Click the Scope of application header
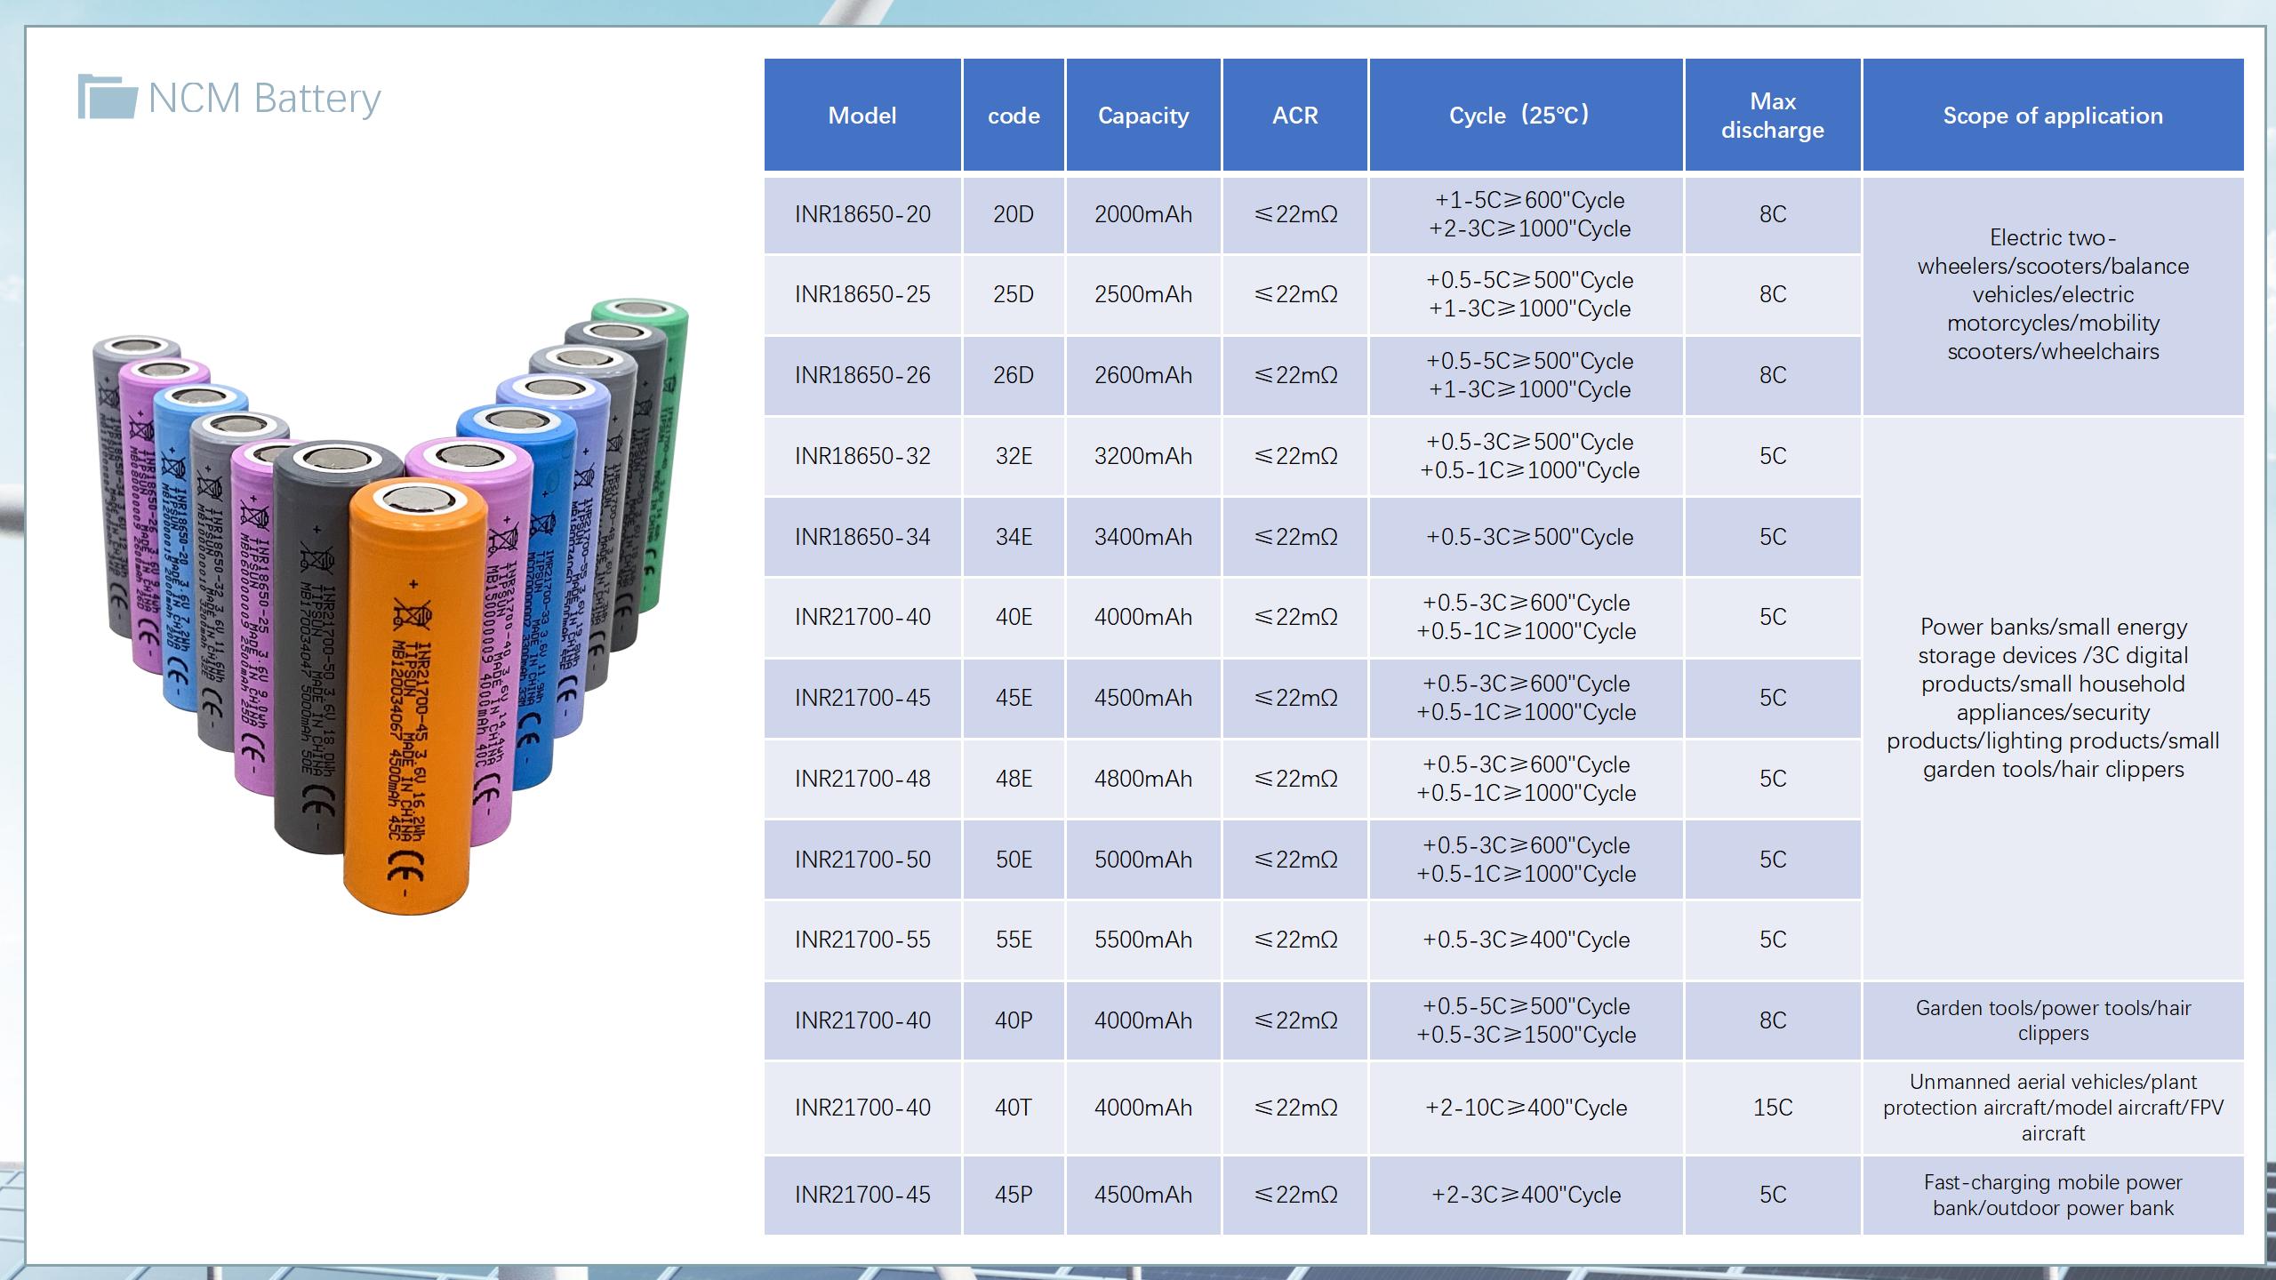The height and width of the screenshot is (1280, 2276). coord(2052,116)
